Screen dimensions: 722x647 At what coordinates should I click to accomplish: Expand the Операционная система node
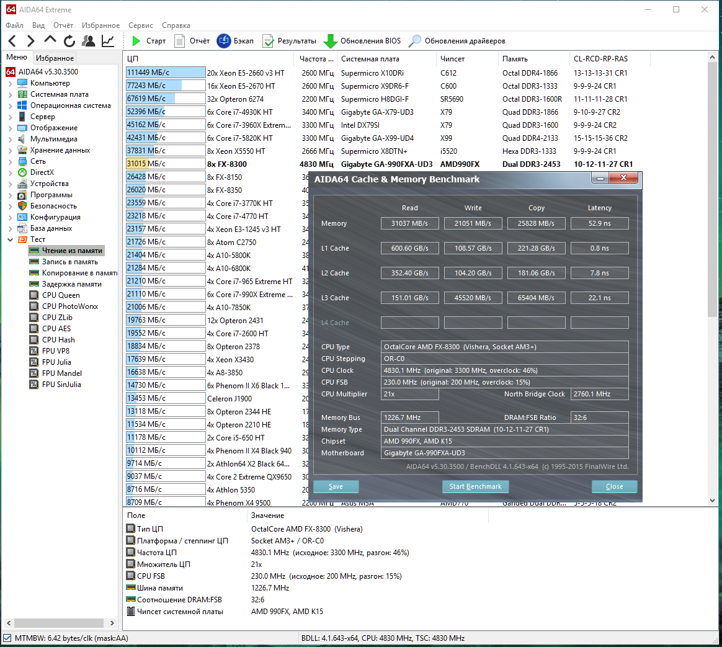[x=10, y=105]
